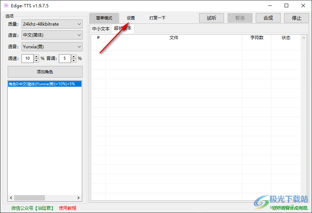Switch to the 中小文本 tab
312x213 pixels.
(101, 29)
